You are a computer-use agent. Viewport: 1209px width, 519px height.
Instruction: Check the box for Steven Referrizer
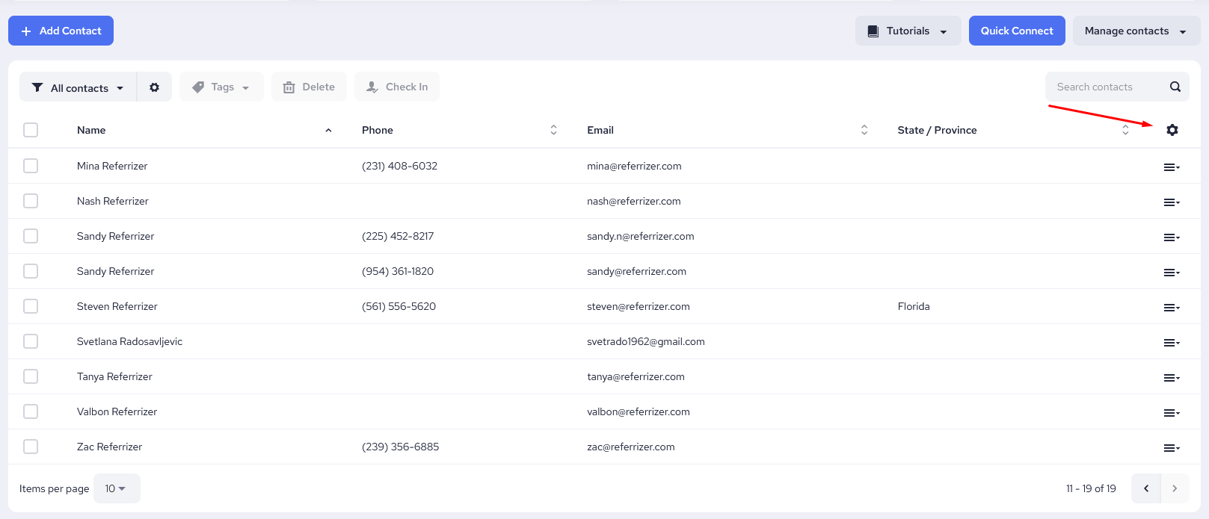pyautogui.click(x=31, y=306)
